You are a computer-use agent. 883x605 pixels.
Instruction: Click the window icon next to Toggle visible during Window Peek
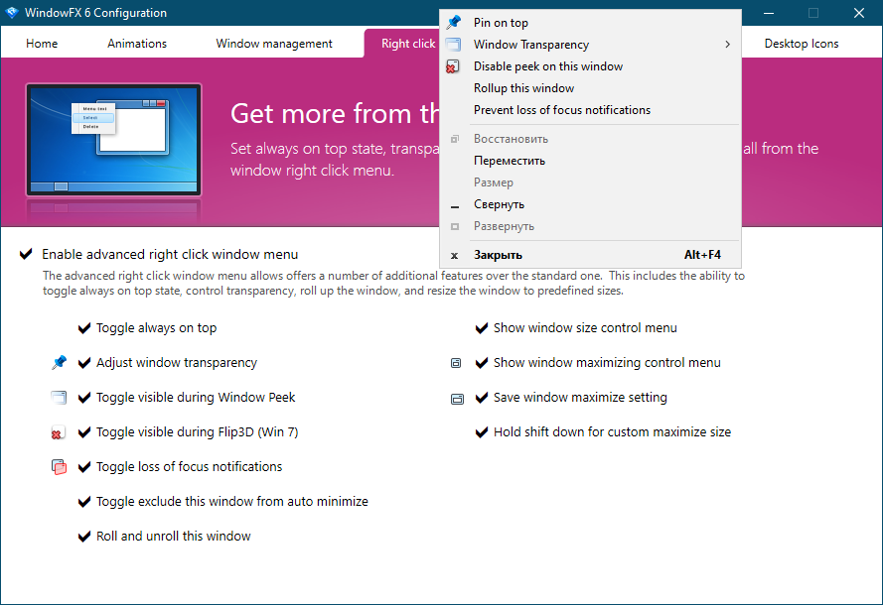click(x=59, y=398)
